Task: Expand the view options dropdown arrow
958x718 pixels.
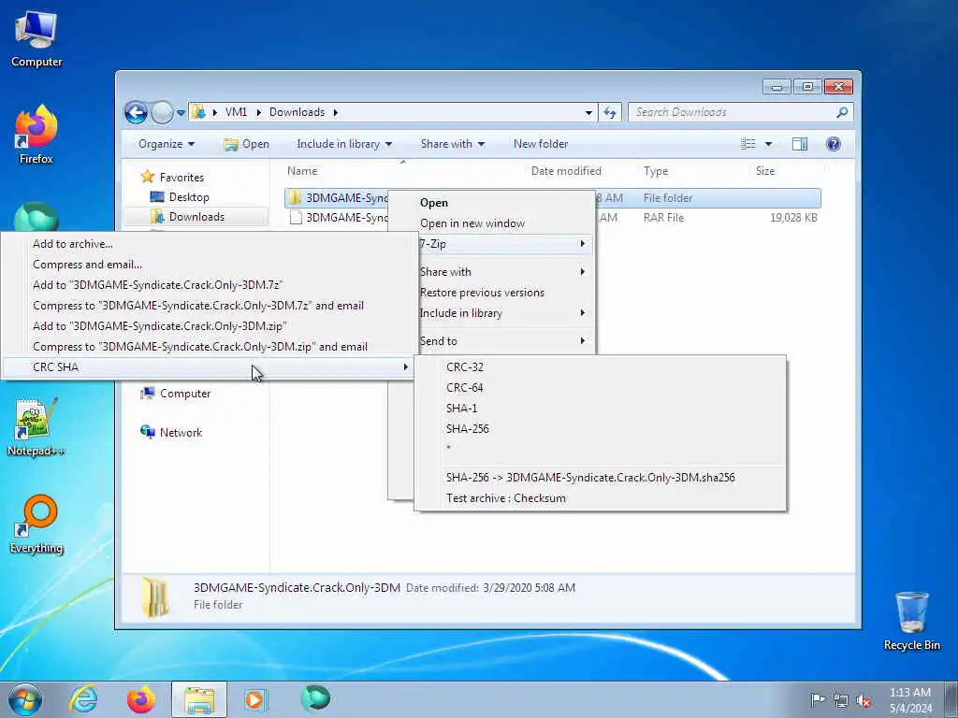Action: coord(769,144)
